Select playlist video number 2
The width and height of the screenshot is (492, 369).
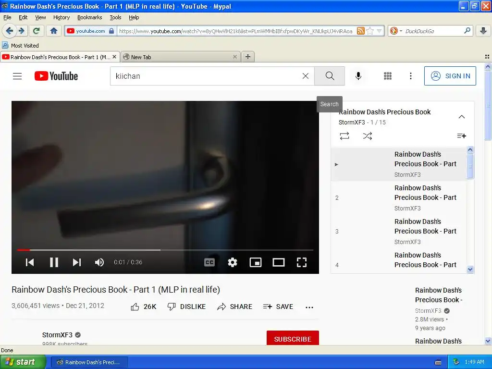[398, 197]
